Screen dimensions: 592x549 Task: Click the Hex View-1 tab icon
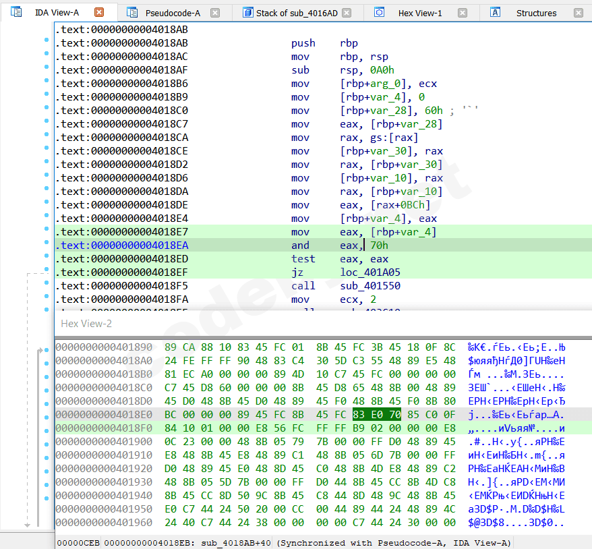pos(379,12)
